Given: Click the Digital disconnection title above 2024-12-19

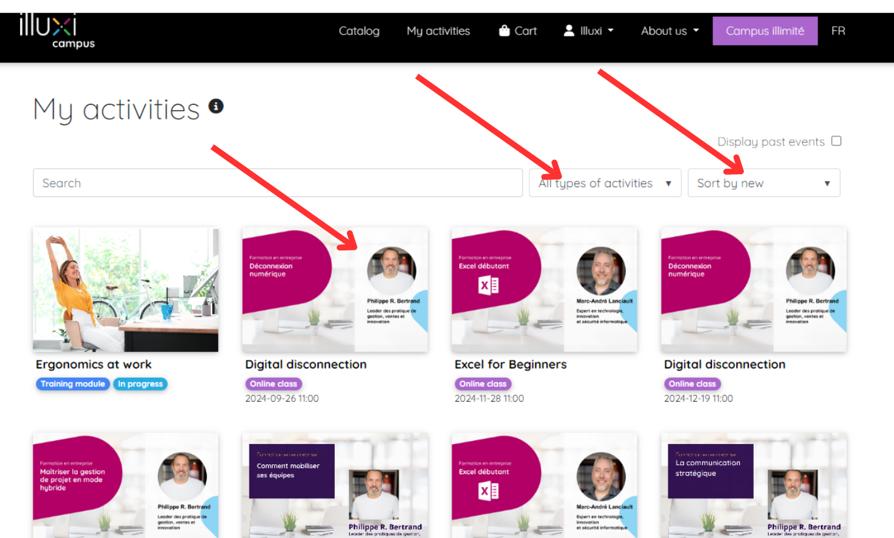Looking at the screenshot, I should coord(725,365).
